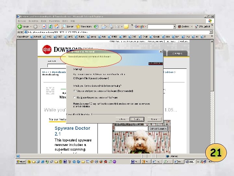Image resolution: width=234 pixels, height=176 pixels.
Task: Open the AVG link in Links bar
Action: (69, 37)
